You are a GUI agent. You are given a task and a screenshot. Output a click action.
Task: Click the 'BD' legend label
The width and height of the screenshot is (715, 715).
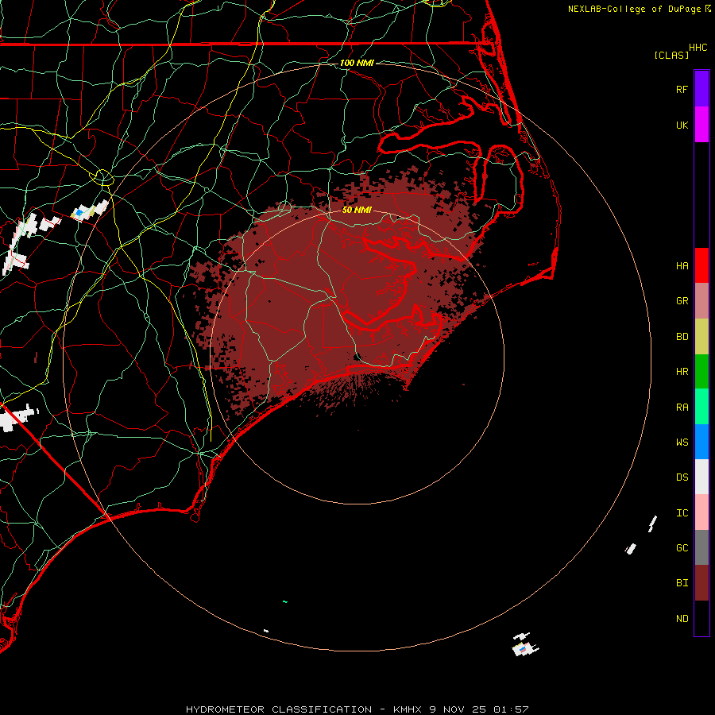coord(682,337)
